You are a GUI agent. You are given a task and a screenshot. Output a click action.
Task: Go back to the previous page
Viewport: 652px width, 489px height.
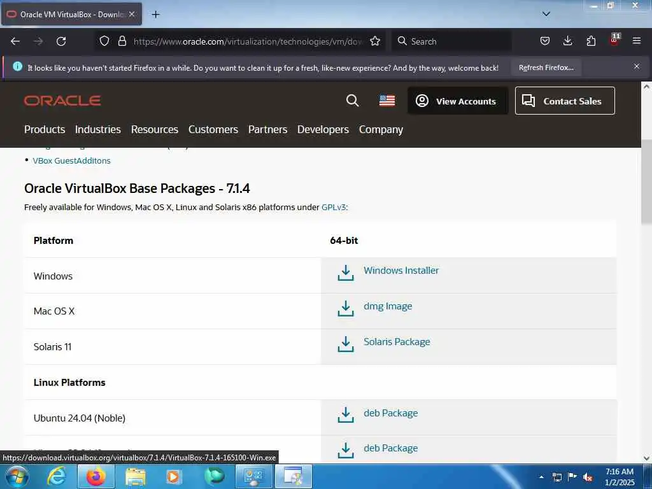click(x=15, y=41)
